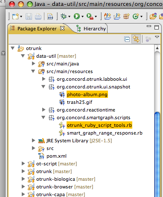Select the pom.xml file
Screen dimensions: 163x197
56,156
